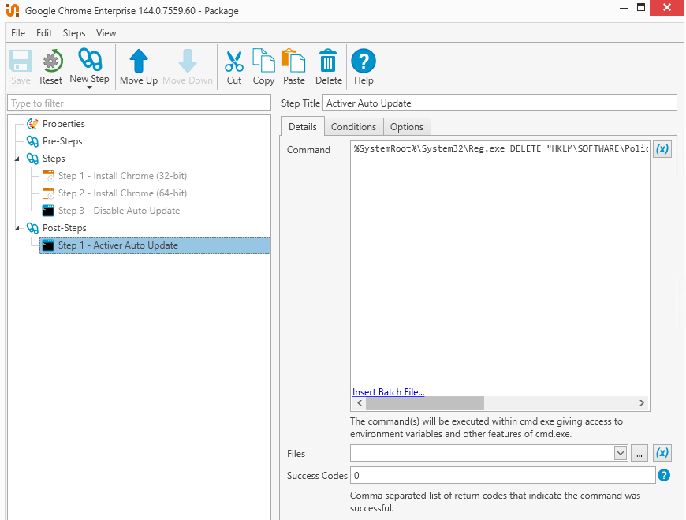Open Help via question mark icon
Image resolution: width=686 pixels, height=520 pixels.
(x=364, y=61)
